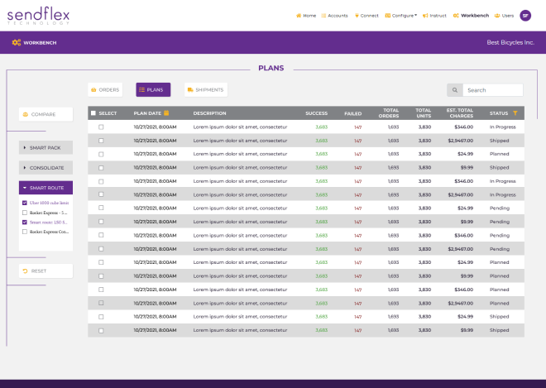Click the Home house icon
The image size is (546, 388).
pyautogui.click(x=299, y=15)
